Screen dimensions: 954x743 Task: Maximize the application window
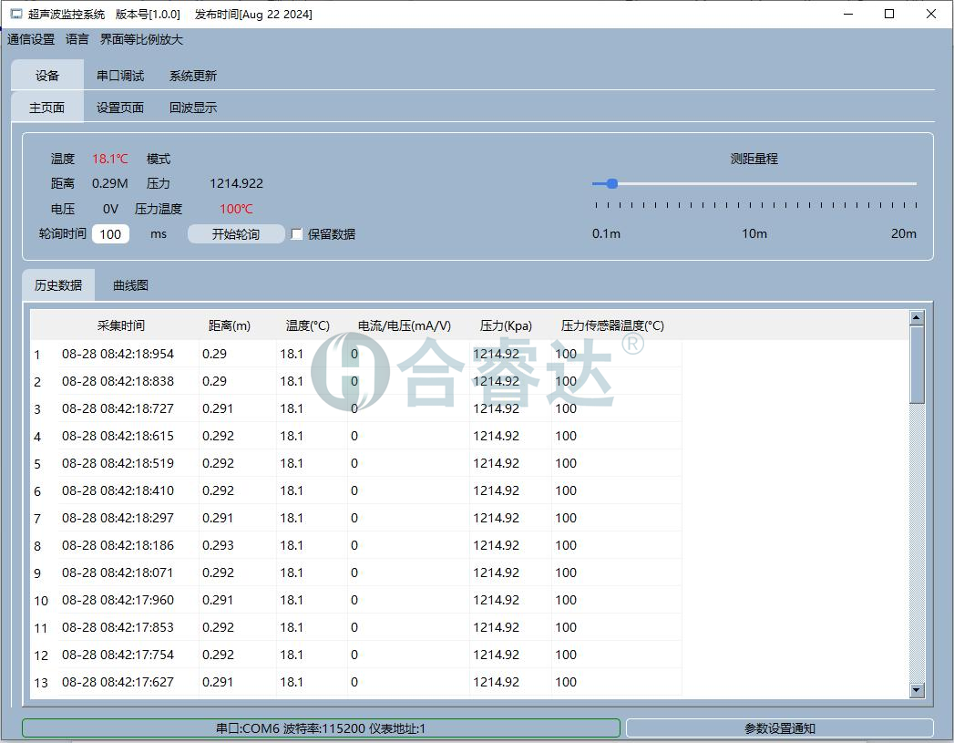tap(889, 14)
